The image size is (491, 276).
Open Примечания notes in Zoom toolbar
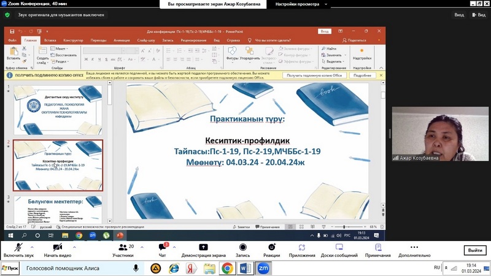click(377, 250)
